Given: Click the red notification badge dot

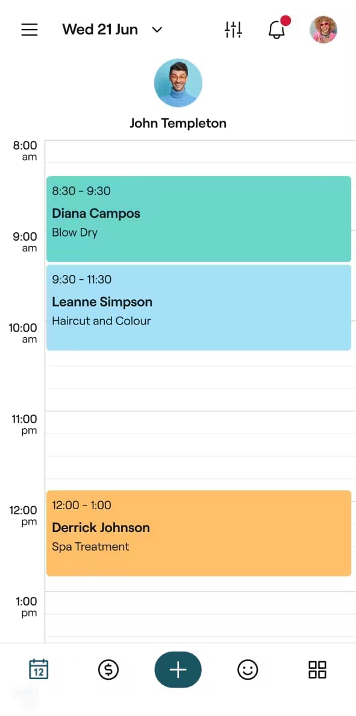Looking at the screenshot, I should coord(286,21).
